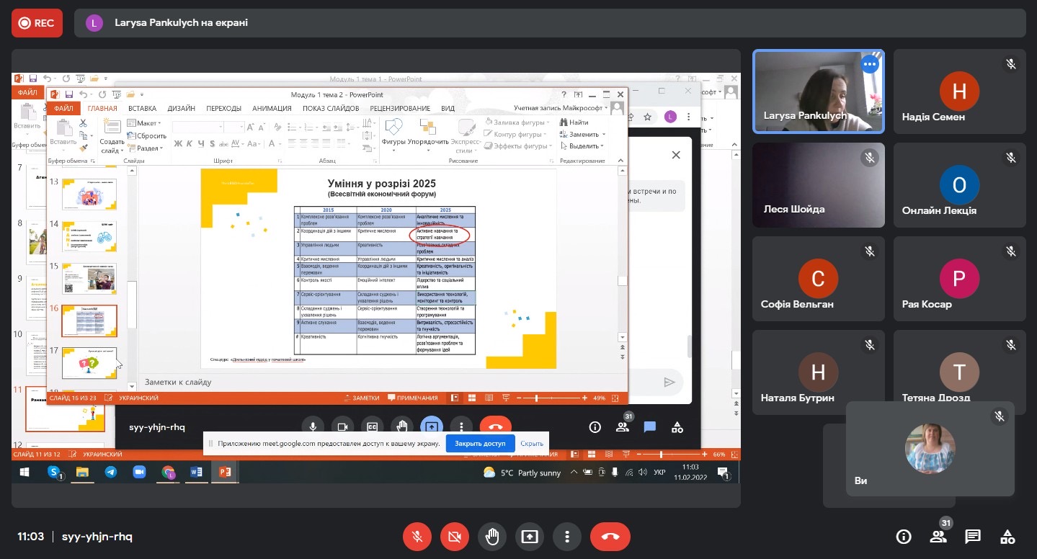
Task: Open the Упорядочить arrange dropdown
Action: pos(428,134)
